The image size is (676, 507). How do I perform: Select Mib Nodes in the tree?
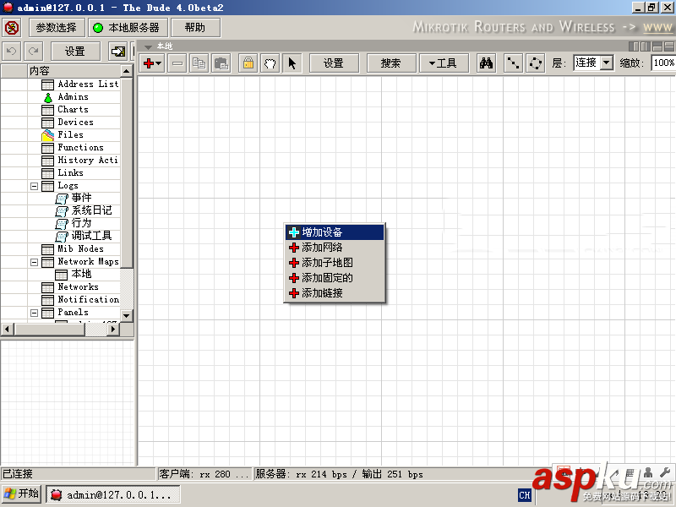tap(80, 249)
